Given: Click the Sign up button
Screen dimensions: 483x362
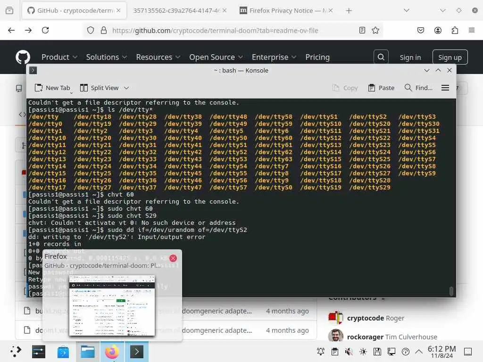Looking at the screenshot, I should click(450, 57).
